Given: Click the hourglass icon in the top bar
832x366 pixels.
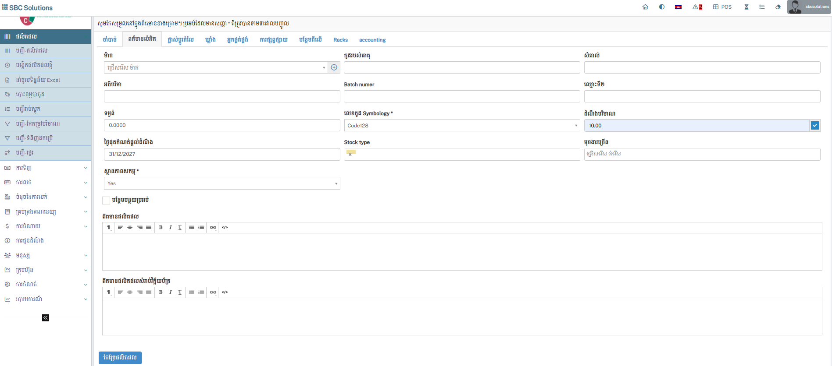Looking at the screenshot, I should (x=746, y=7).
